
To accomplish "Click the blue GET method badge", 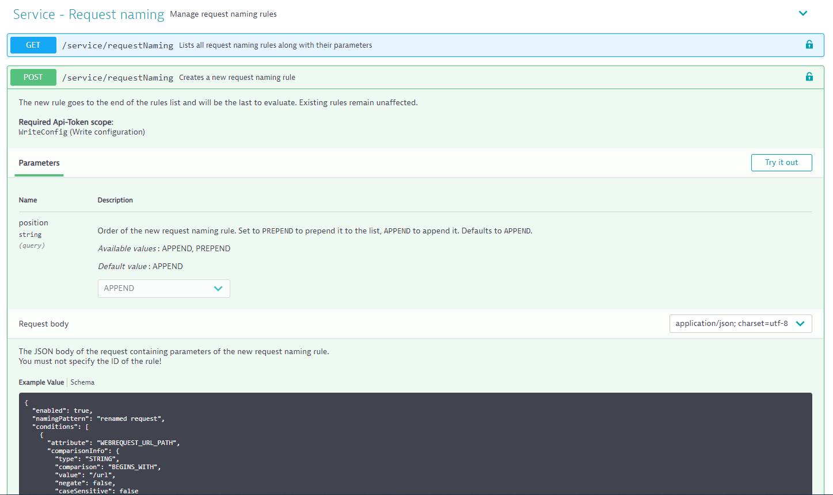I will coord(33,45).
